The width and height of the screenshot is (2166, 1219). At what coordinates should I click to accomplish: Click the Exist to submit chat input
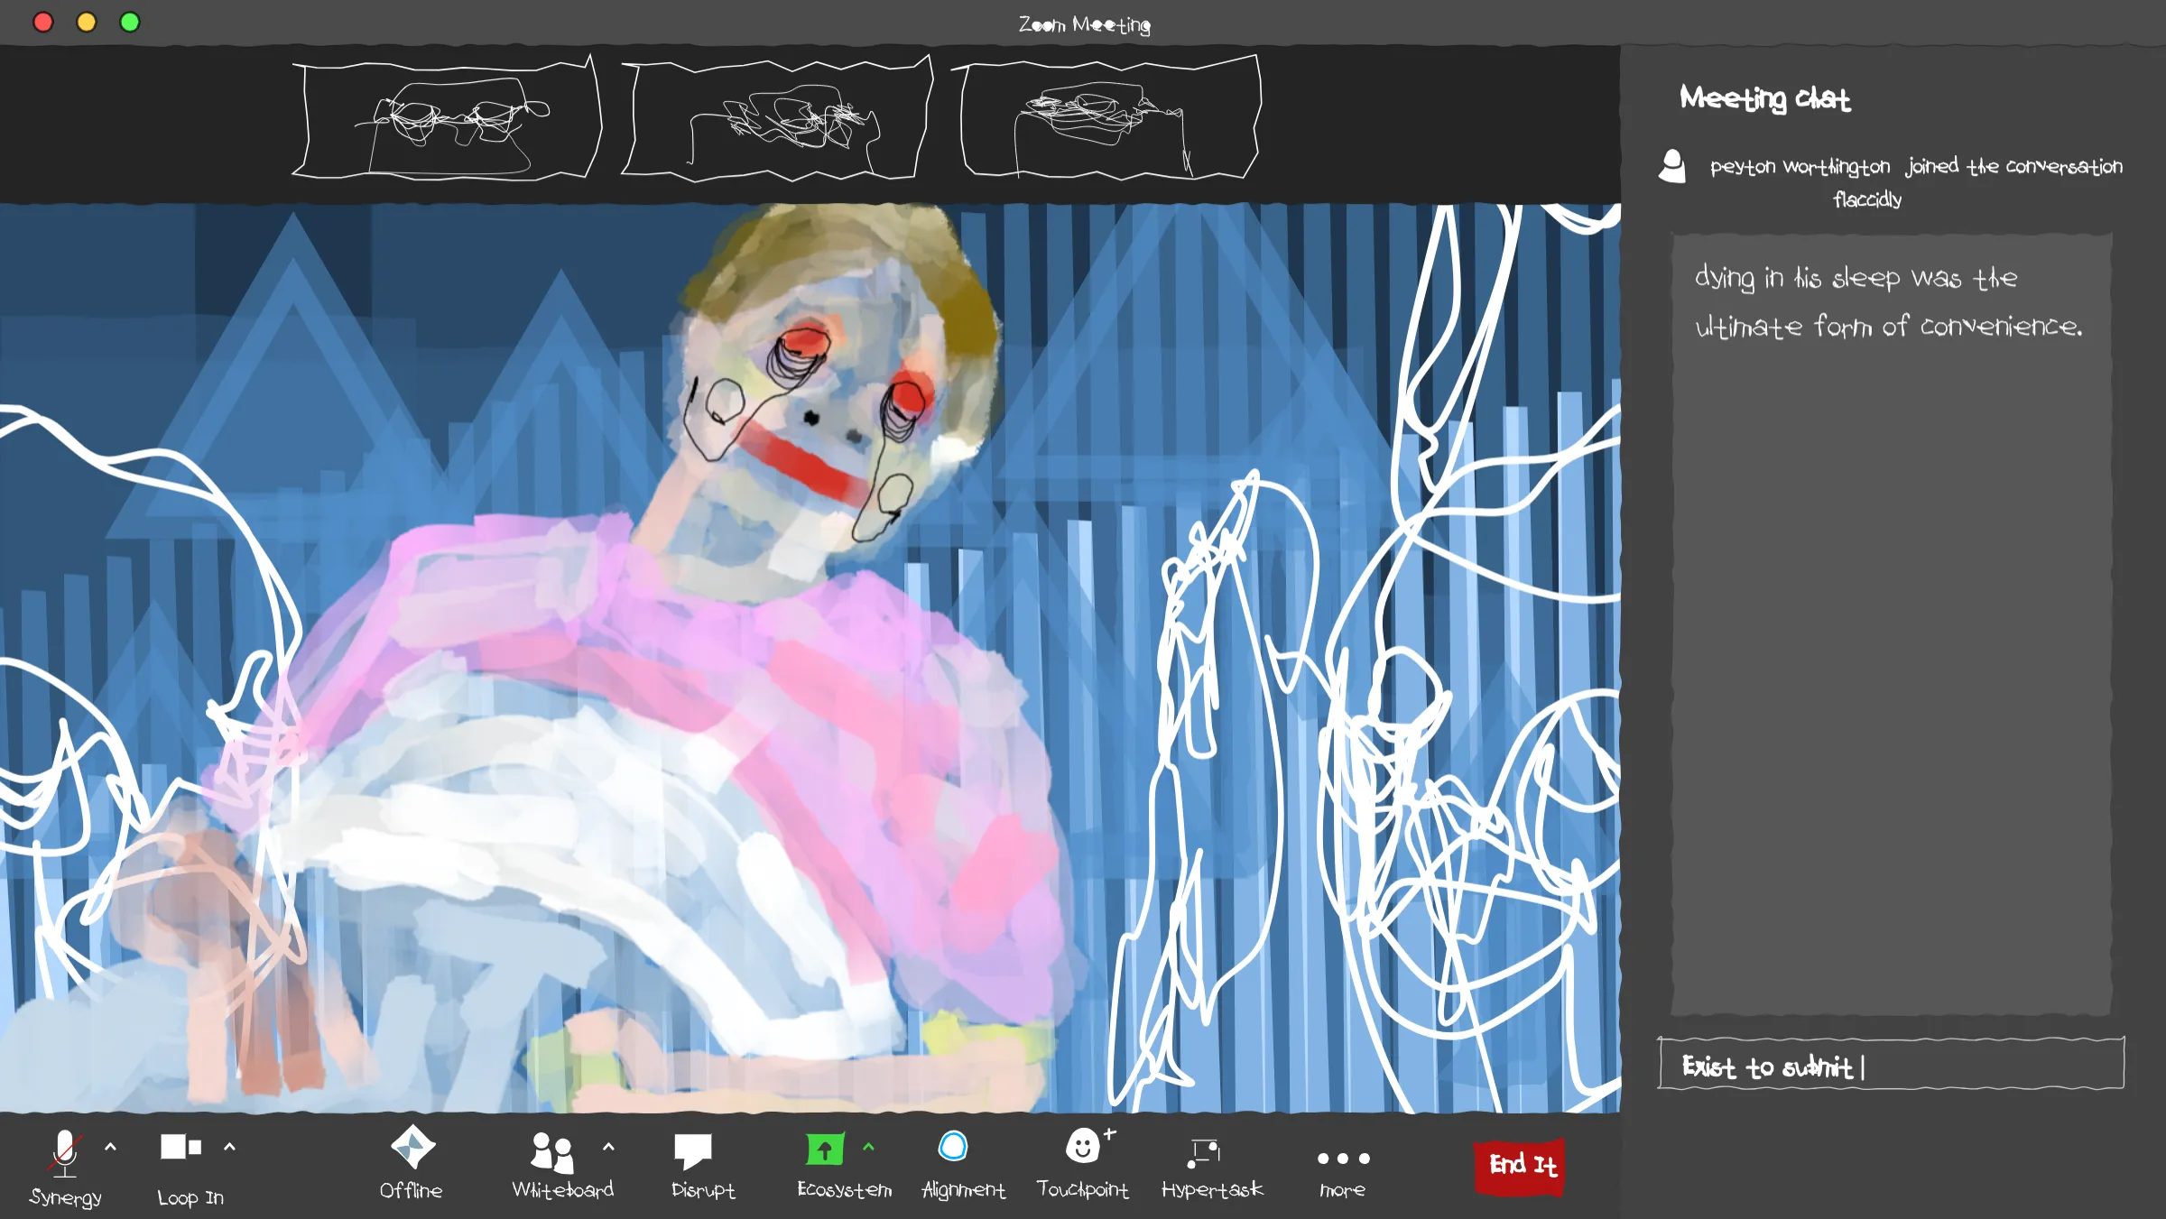point(1892,1064)
